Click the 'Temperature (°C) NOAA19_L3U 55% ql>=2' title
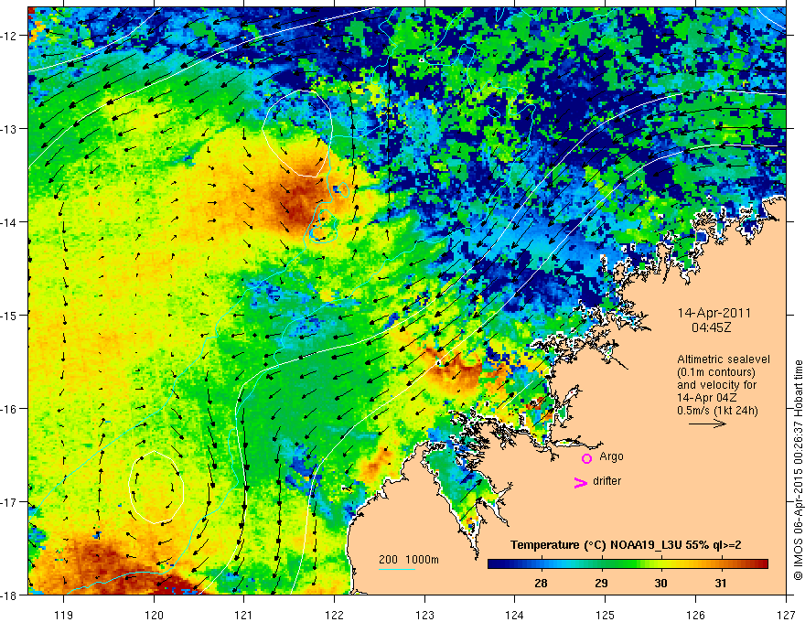The height and width of the screenshot is (622, 805). [x=626, y=545]
